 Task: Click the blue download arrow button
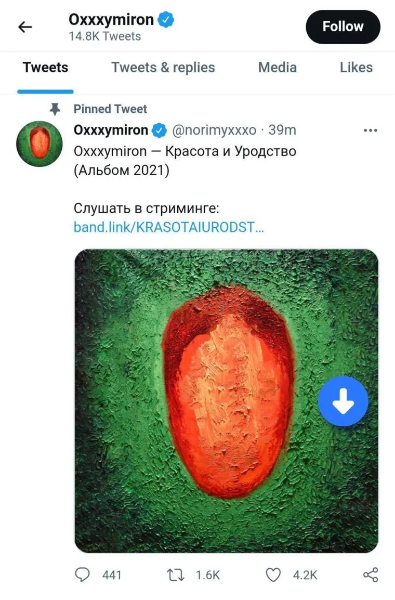pos(343,401)
